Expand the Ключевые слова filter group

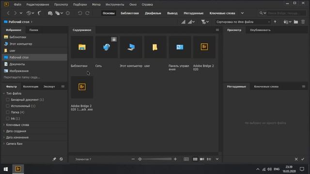pos(4,125)
